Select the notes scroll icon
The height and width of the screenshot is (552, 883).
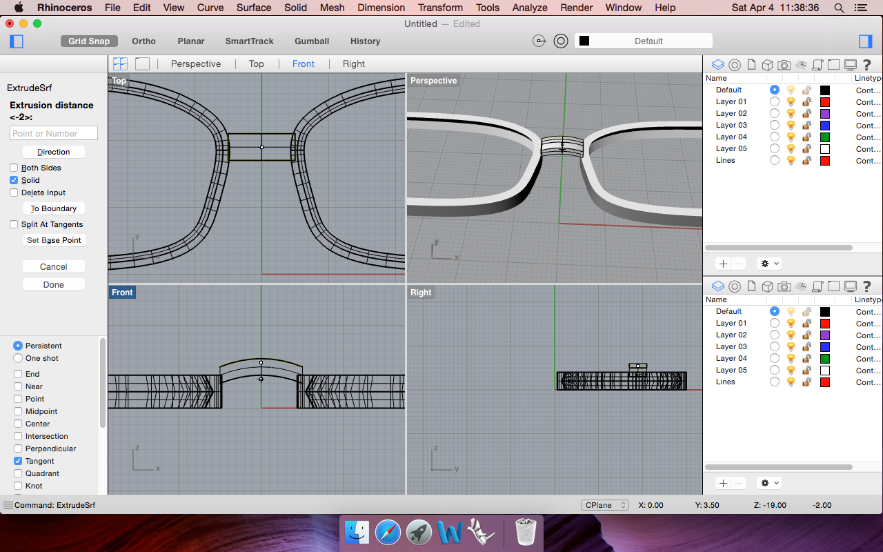[817, 64]
